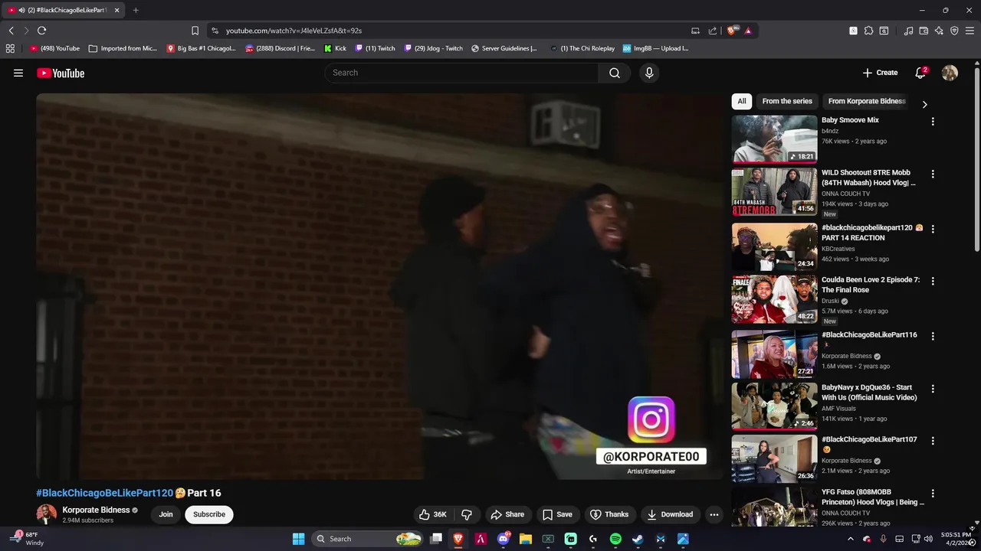
Task: Go to the YouTube home logo
Action: [61, 73]
